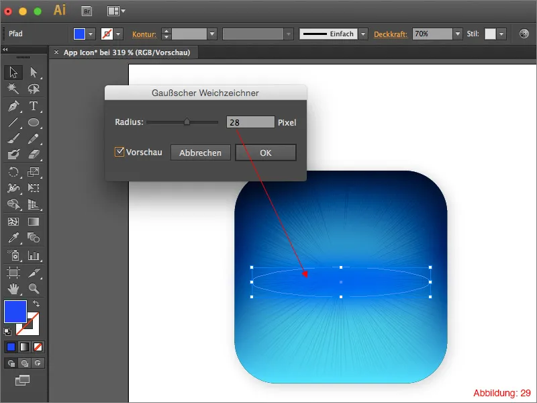
Task: Select the Eraser tool
Action: [34, 154]
